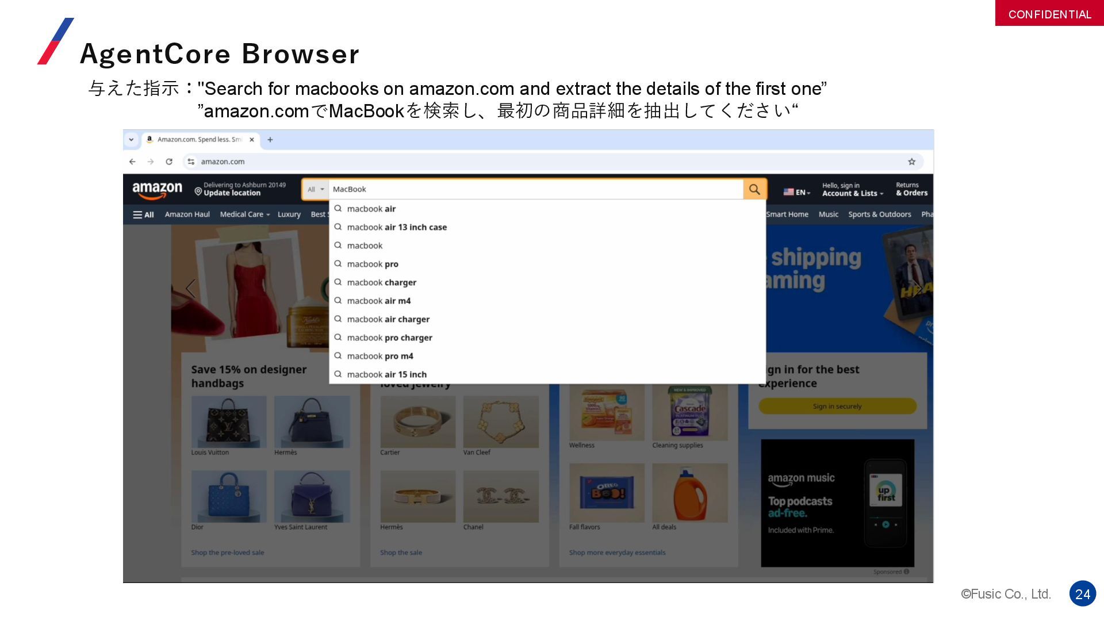Open Smart Home nav link
The height and width of the screenshot is (621, 1104).
click(787, 214)
